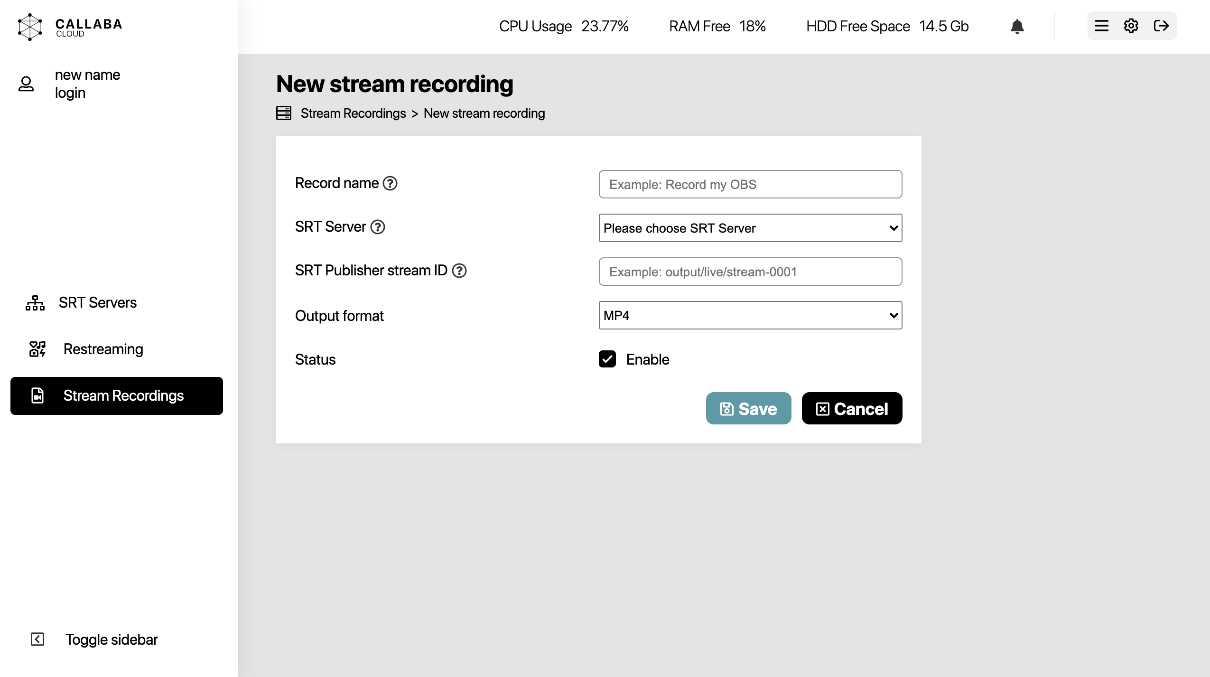Disable the Status Enable checkbox

[607, 359]
